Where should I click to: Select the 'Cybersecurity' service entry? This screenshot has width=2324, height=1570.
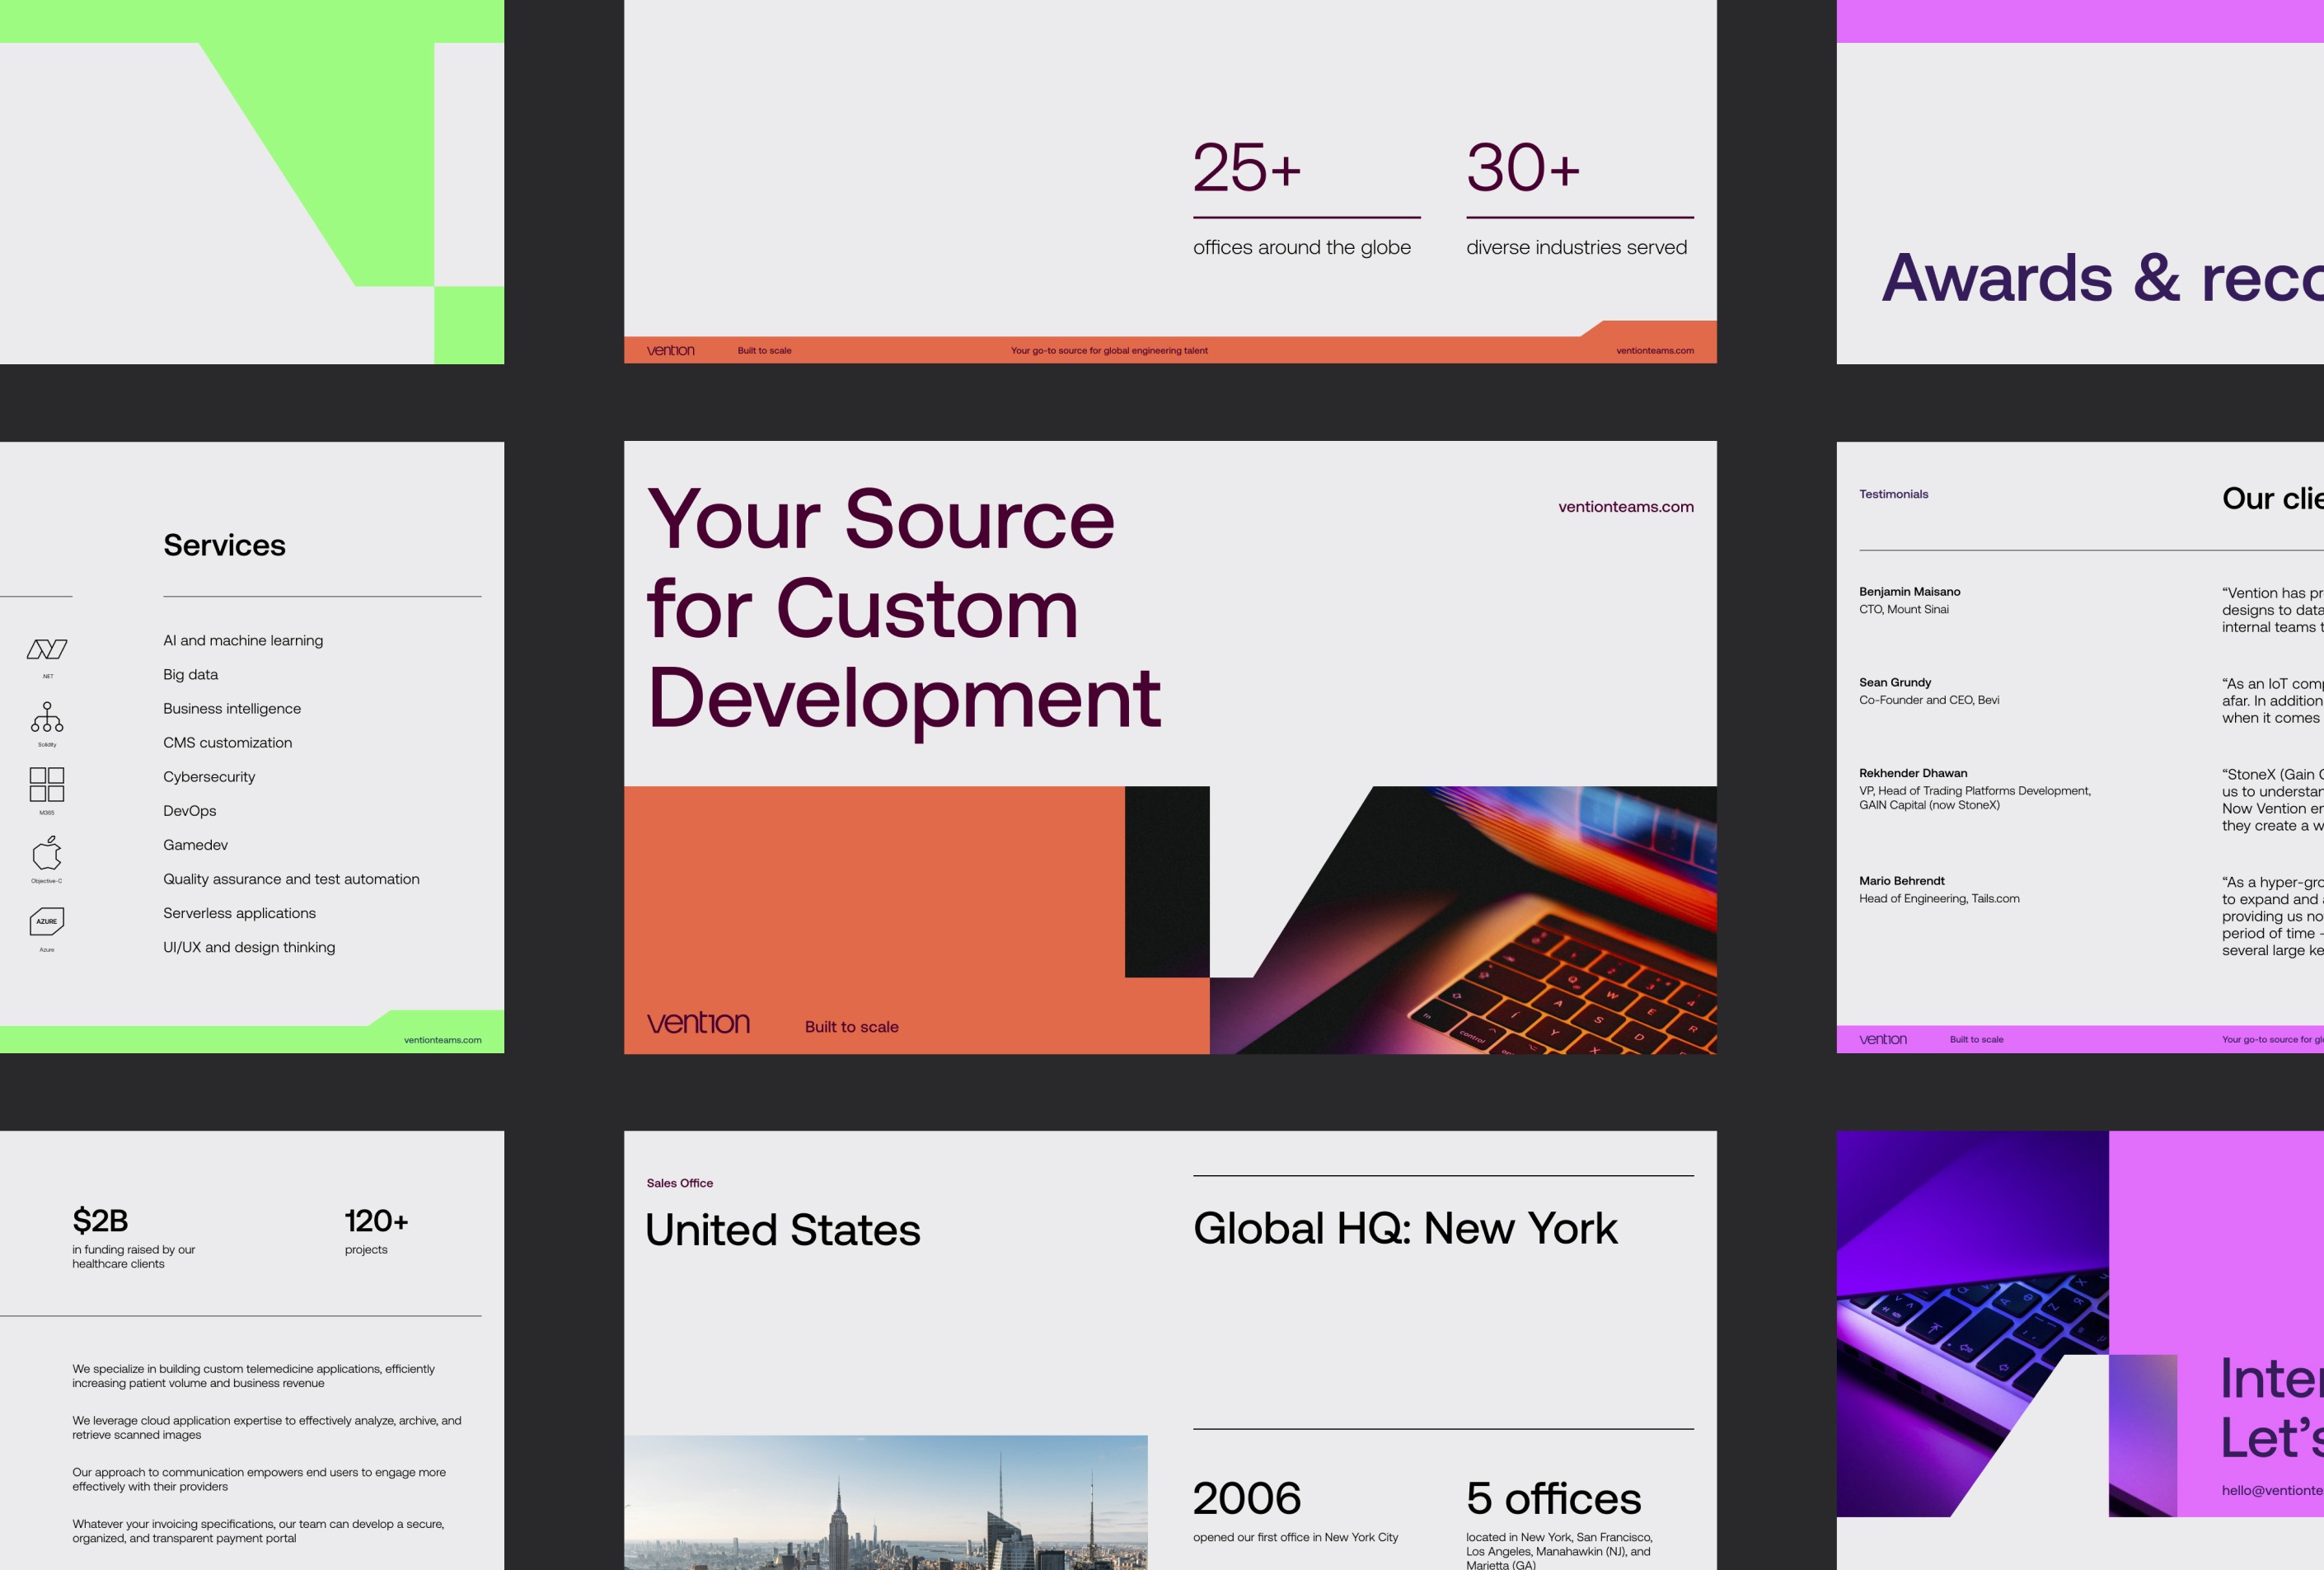209,777
